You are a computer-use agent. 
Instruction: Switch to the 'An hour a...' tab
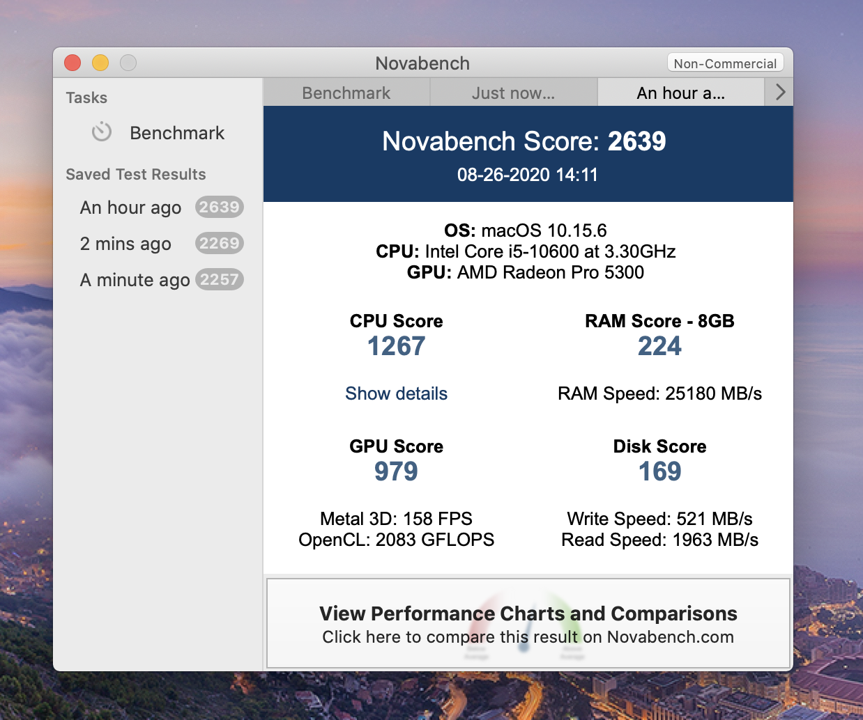(681, 93)
